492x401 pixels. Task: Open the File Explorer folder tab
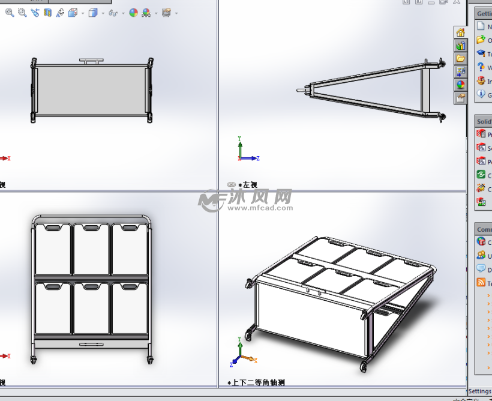pyautogui.click(x=460, y=59)
